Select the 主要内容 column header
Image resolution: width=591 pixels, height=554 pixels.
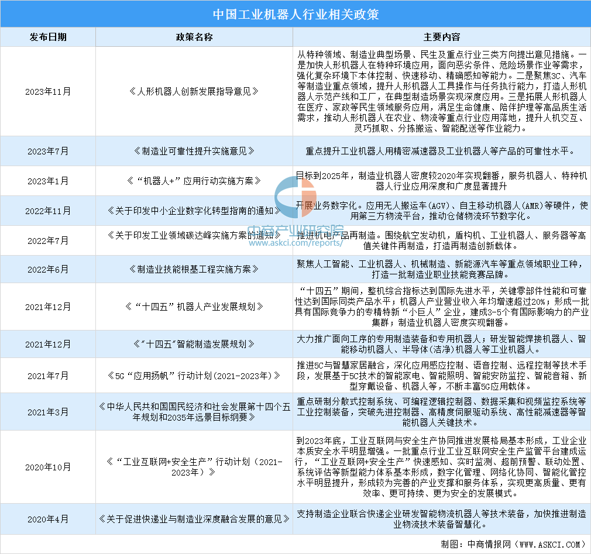441,37
